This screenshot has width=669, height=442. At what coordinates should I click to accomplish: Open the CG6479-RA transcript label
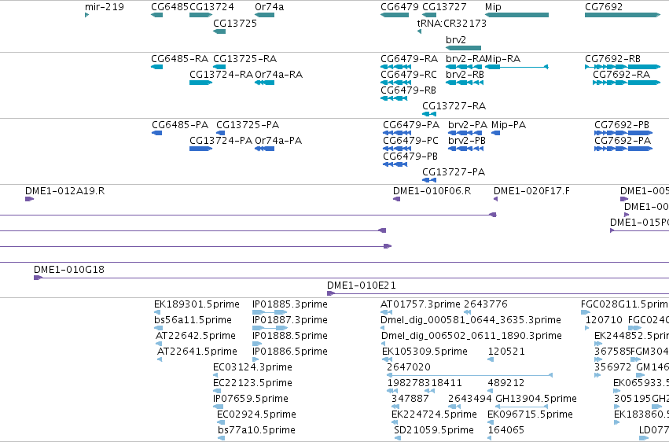tap(409, 58)
